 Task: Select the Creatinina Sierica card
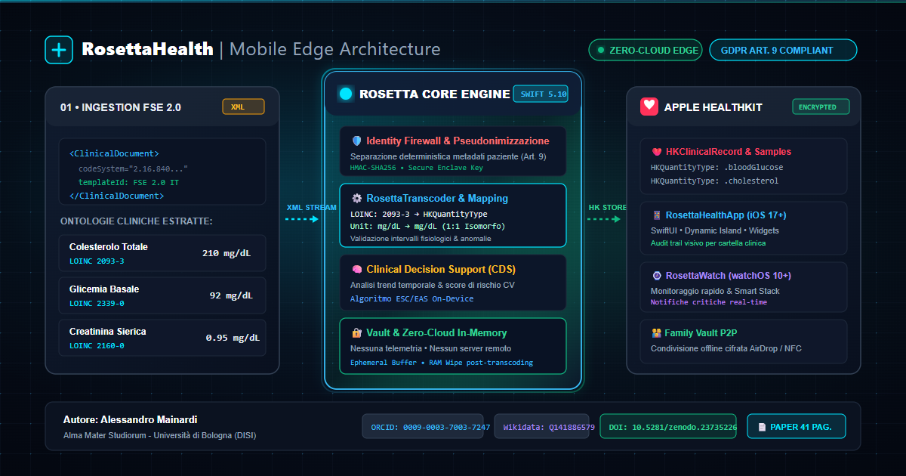[162, 338]
